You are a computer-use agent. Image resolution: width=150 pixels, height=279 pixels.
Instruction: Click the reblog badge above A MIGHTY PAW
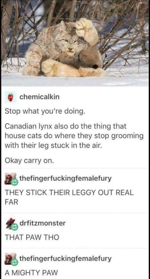click(x=15, y=262)
